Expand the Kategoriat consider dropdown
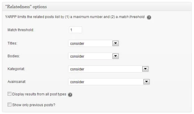This screenshot has width=194, height=114. (109, 69)
